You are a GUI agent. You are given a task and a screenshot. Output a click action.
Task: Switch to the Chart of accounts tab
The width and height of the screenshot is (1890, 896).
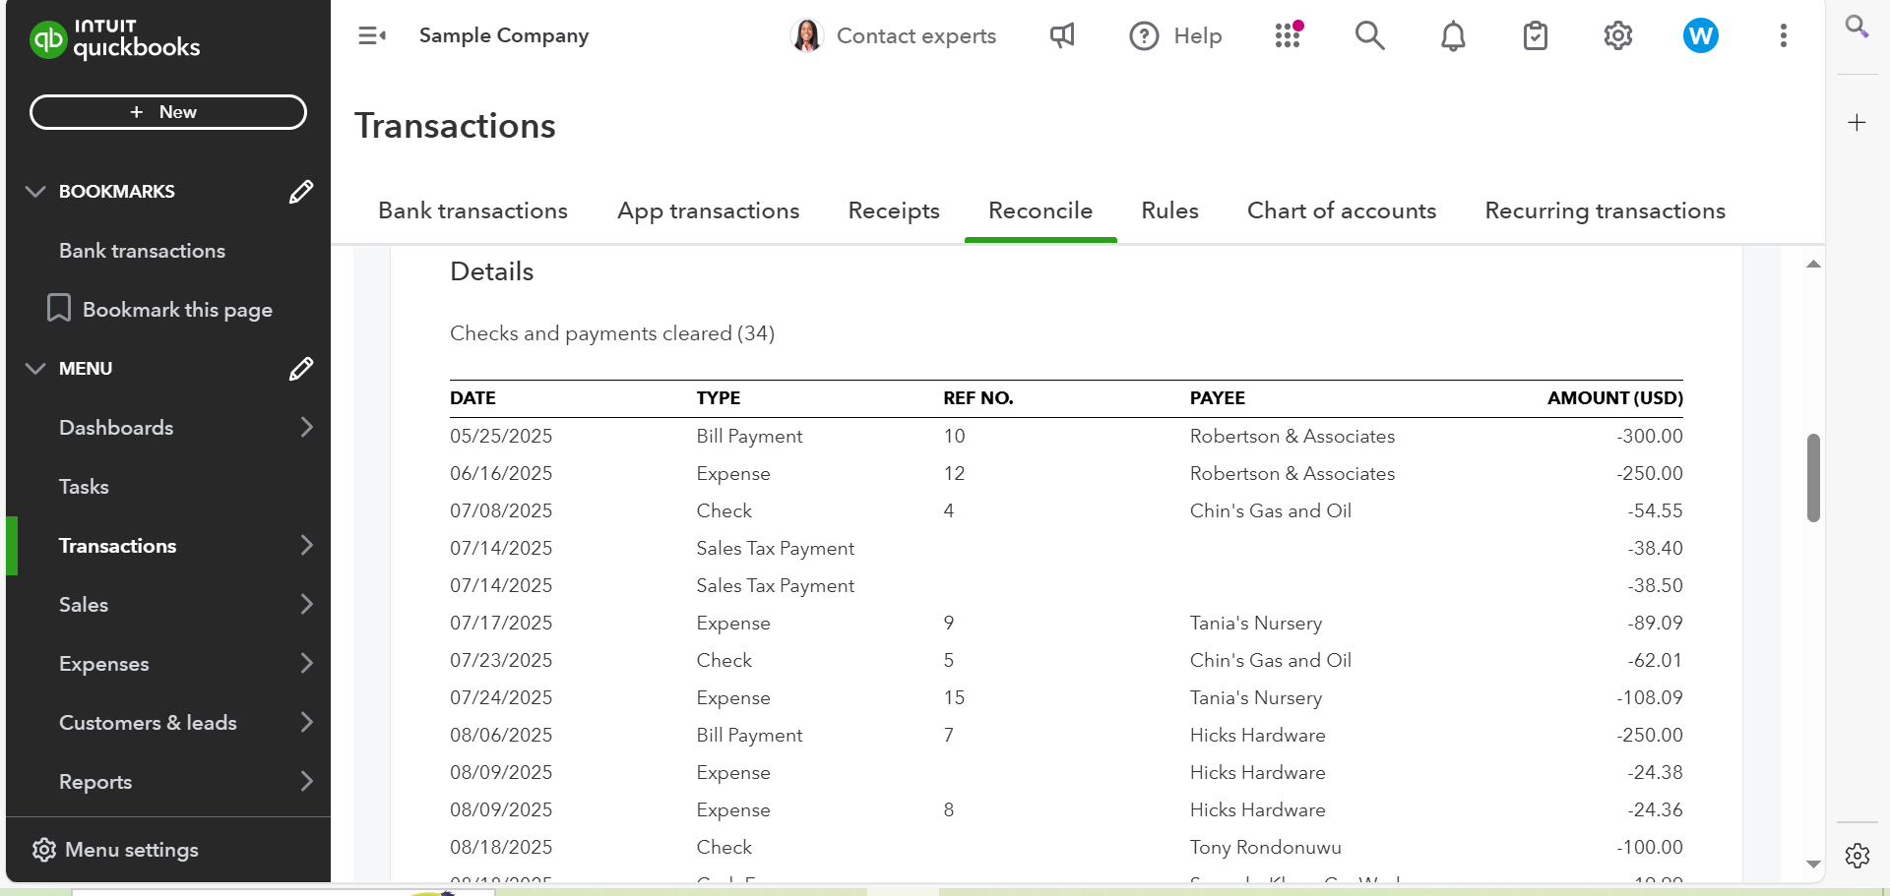(1341, 210)
